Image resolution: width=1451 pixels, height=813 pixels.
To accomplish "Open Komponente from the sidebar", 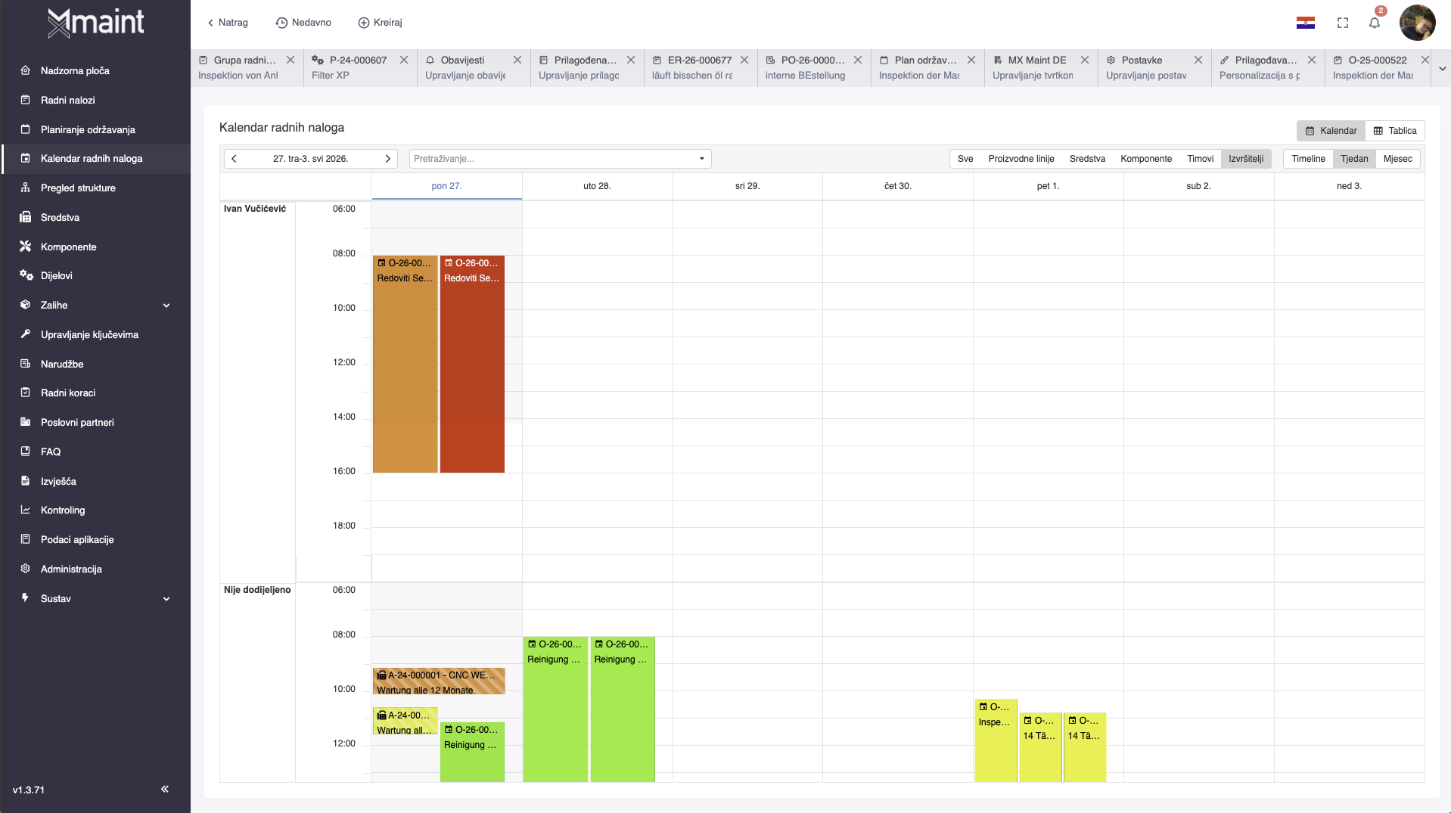I will coord(68,247).
